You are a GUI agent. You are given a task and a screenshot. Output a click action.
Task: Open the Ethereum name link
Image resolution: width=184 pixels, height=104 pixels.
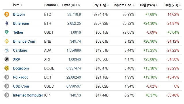click(x=21, y=23)
